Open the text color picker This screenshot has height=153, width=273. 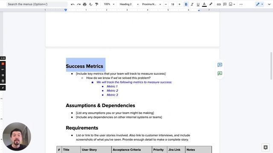(204, 4)
